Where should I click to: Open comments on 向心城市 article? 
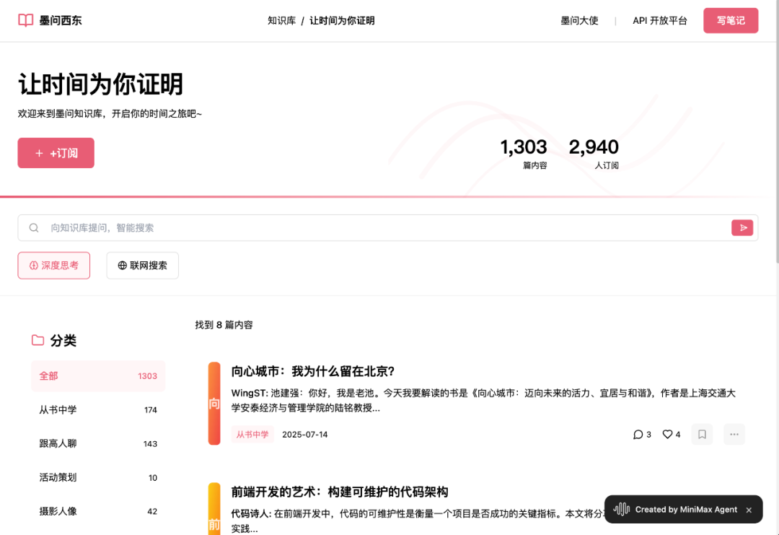point(642,435)
